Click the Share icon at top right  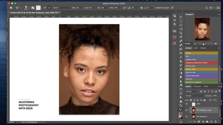click(218, 8)
